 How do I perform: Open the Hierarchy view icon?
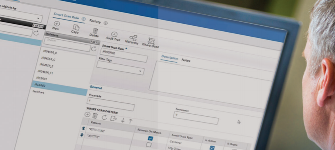pyautogui.click(x=133, y=38)
